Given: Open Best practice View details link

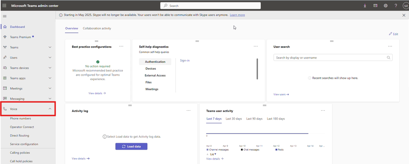Looking at the screenshot, I should pyautogui.click(x=97, y=93).
